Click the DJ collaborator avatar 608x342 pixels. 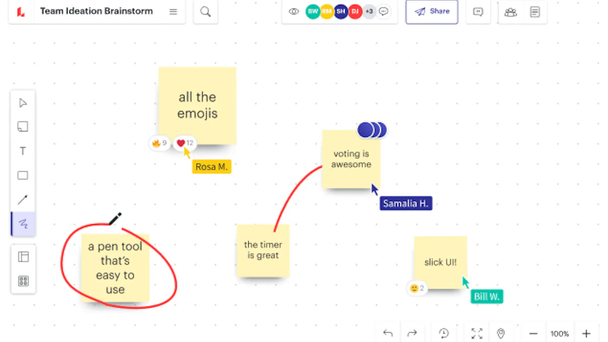(x=355, y=11)
